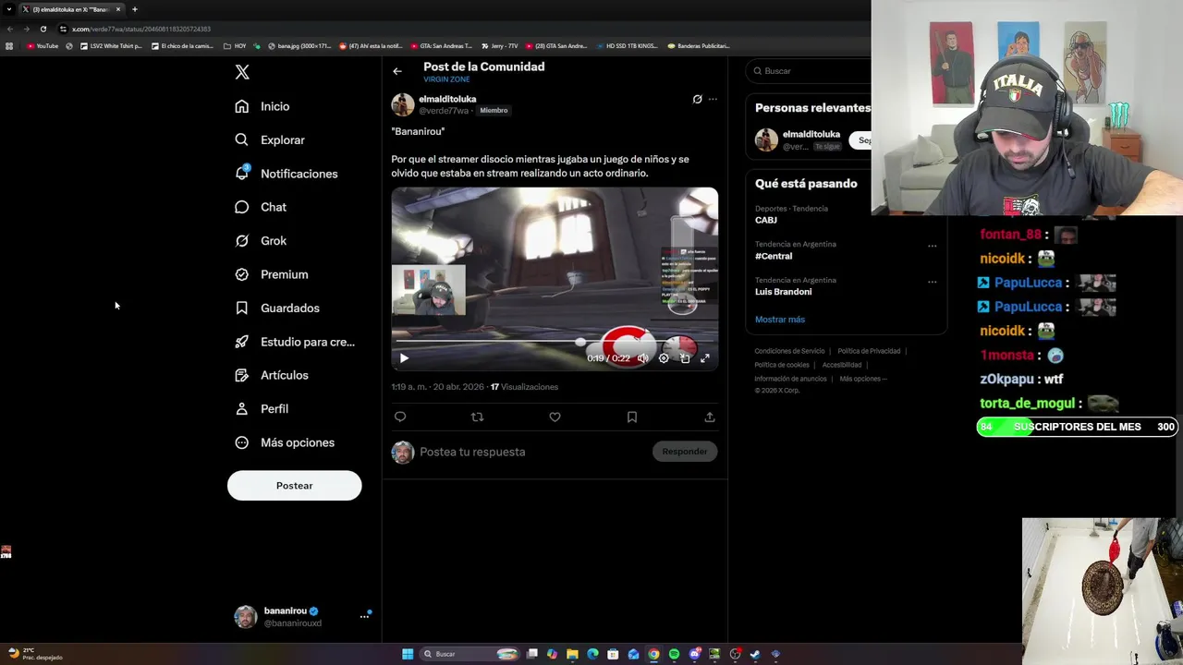1183x665 pixels.
Task: Bookmark the post
Action: coord(632,417)
